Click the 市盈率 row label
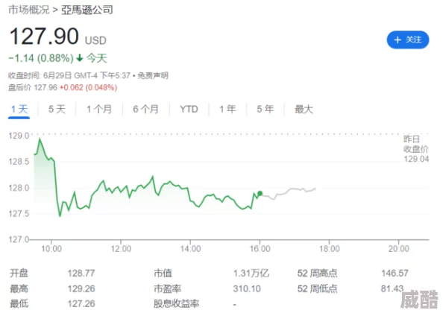Image resolution: width=443 pixels, height=316 pixels. (167, 288)
